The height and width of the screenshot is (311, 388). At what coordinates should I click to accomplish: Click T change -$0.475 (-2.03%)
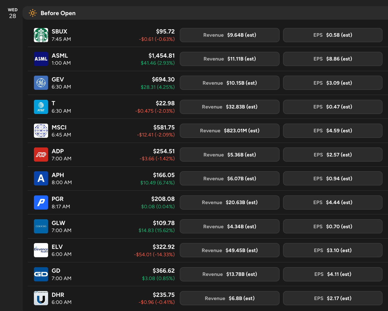click(155, 111)
